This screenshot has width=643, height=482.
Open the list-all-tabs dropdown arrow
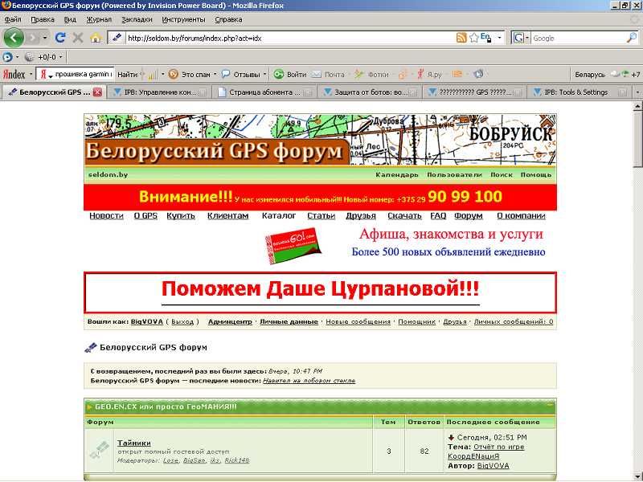pos(637,92)
